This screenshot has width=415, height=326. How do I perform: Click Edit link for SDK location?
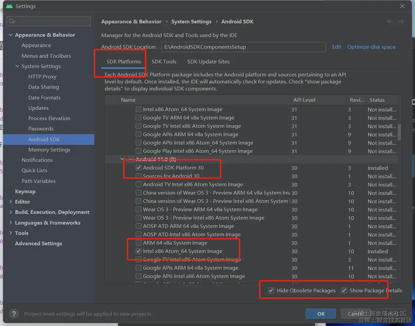[337, 47]
